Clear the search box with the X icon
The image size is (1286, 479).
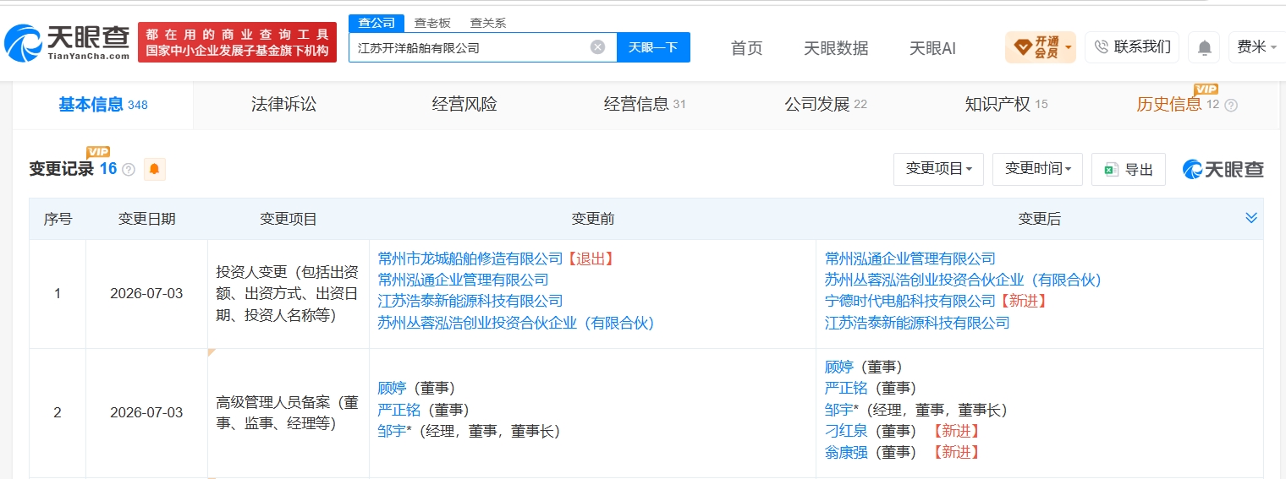(597, 47)
